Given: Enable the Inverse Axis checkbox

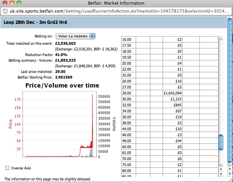Looking at the screenshot, I should (x=7, y=168).
